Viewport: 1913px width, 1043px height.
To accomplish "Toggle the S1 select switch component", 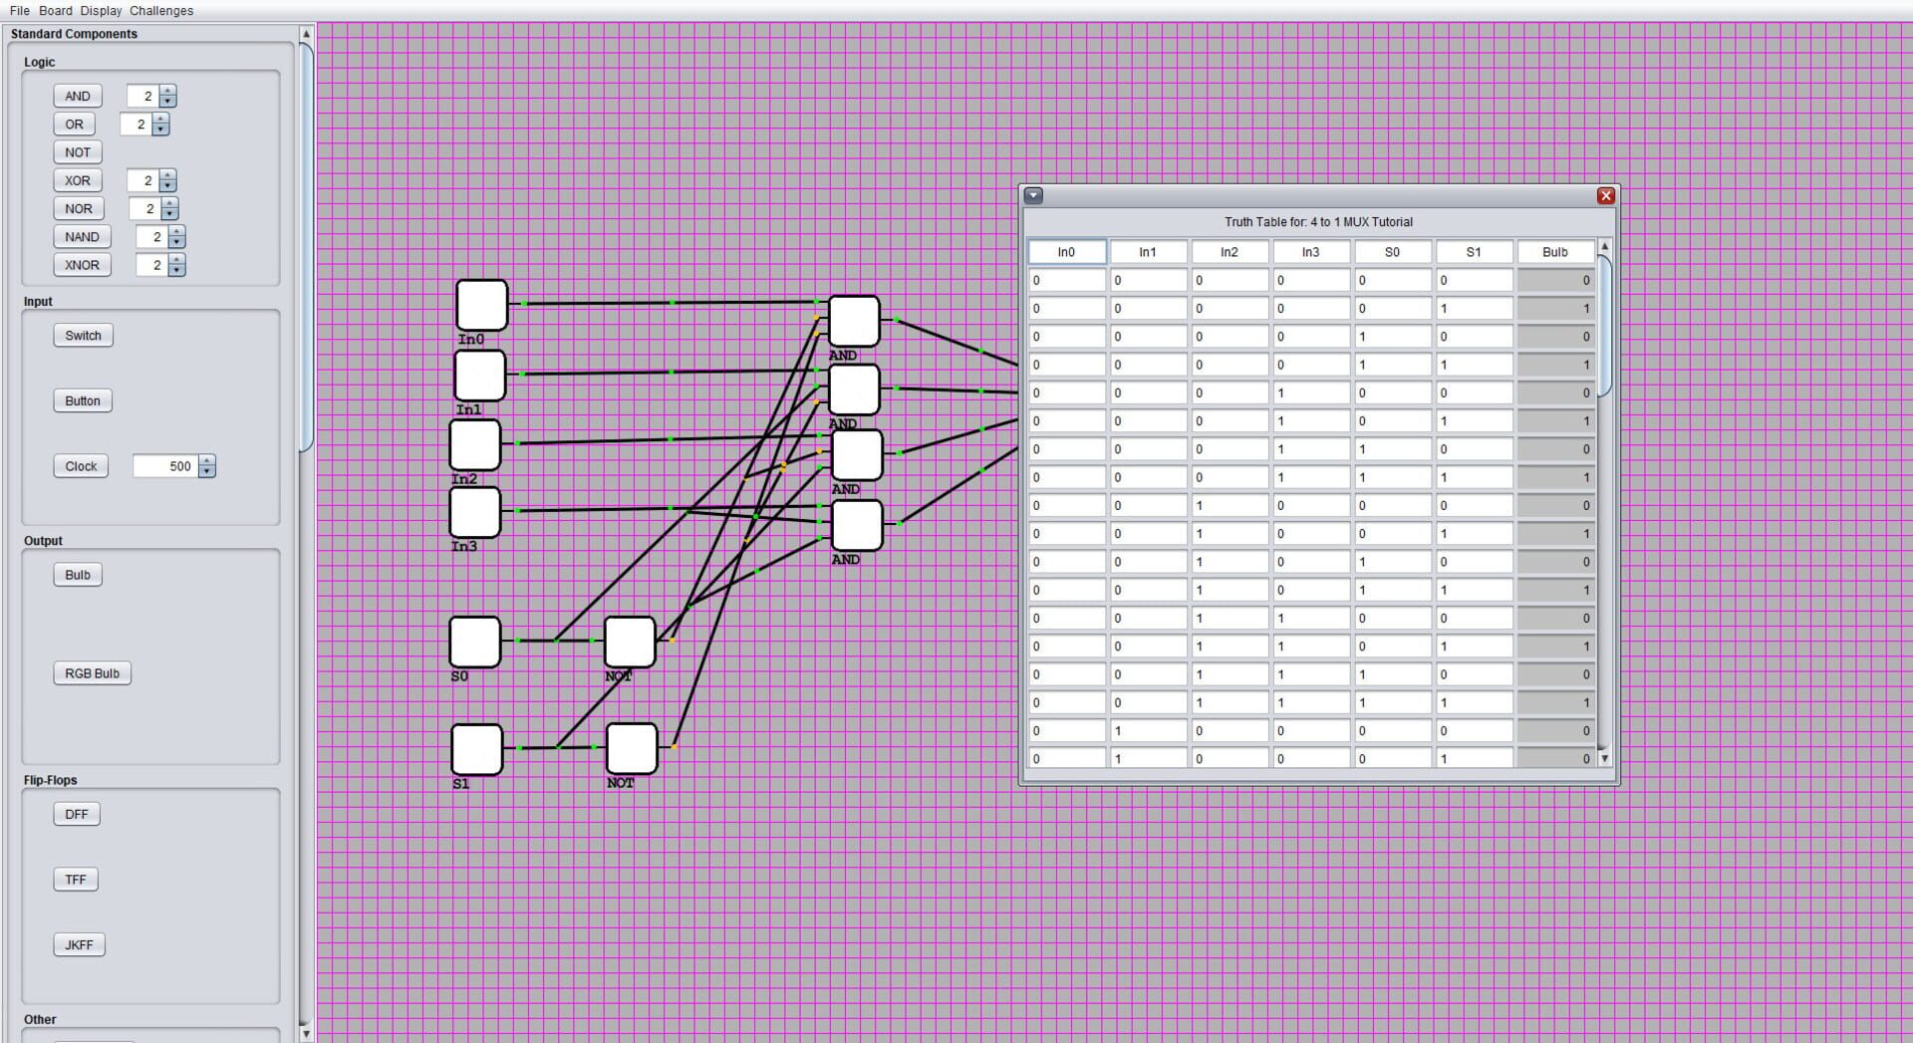I will [476, 749].
